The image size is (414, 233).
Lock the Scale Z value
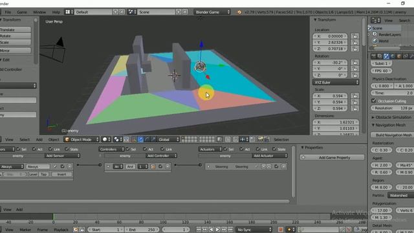click(355, 109)
